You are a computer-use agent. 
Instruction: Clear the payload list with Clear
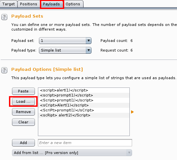(x=23, y=122)
